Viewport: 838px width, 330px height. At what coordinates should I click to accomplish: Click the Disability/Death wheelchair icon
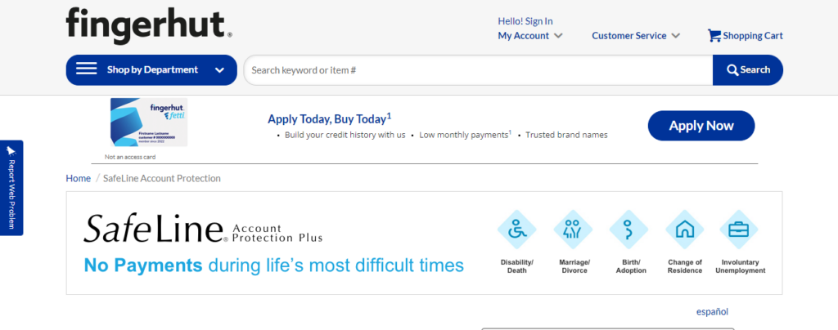click(x=517, y=230)
